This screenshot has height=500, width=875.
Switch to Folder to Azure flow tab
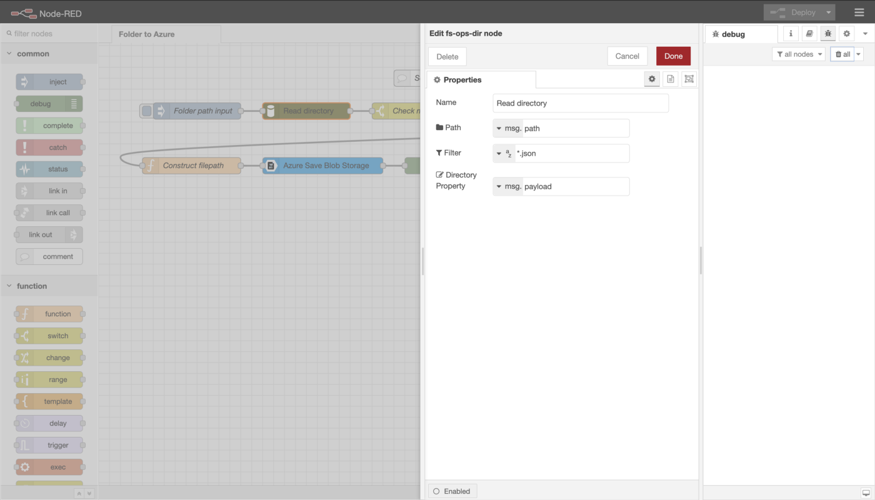click(147, 34)
